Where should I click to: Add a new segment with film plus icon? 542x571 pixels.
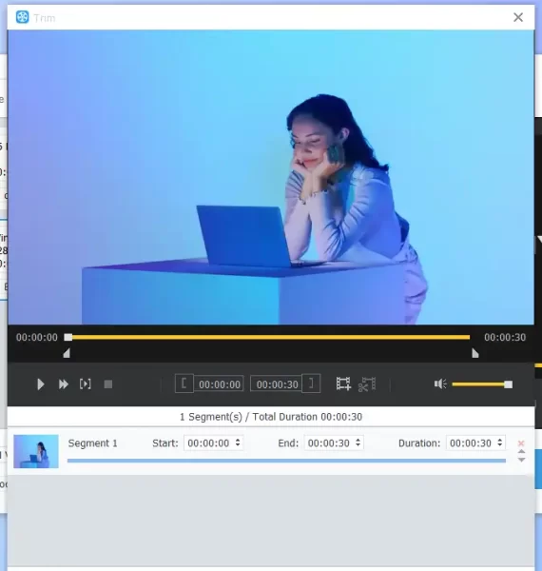pyautogui.click(x=343, y=384)
